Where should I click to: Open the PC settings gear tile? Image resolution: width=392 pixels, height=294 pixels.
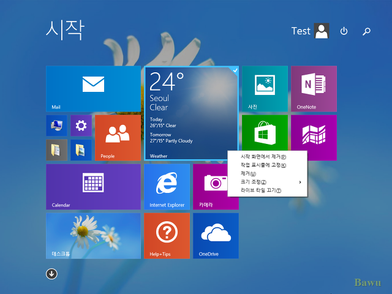click(x=81, y=125)
